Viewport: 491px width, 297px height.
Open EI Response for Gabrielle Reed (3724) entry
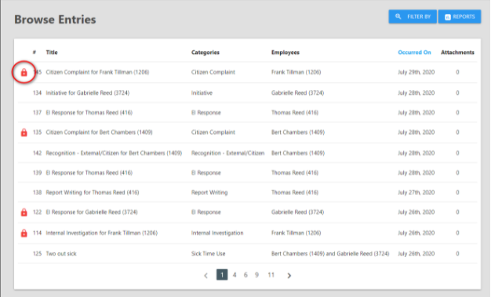tap(92, 212)
